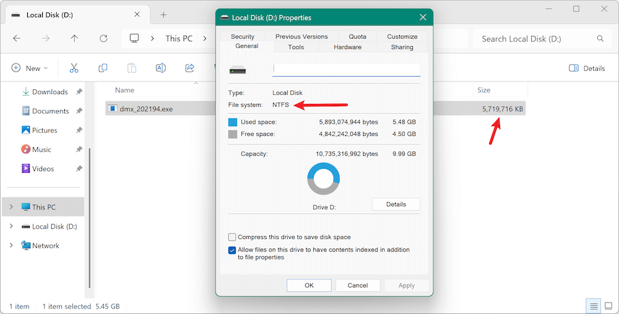
Task: Click Cancel in Properties dialog
Action: [358, 285]
